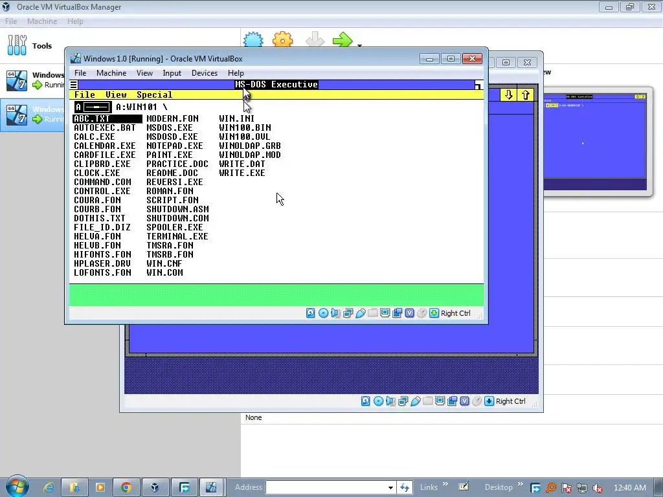663x497 pixels.
Task: Click optical drive icon in background VM status bar
Action: click(378, 401)
